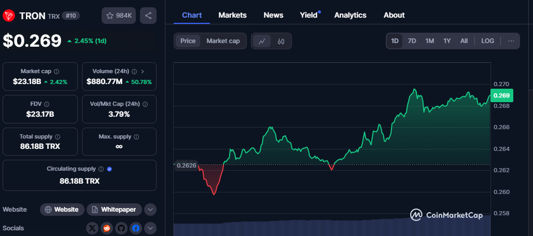Select the 1D time range
The width and height of the screenshot is (533, 236).
[395, 41]
